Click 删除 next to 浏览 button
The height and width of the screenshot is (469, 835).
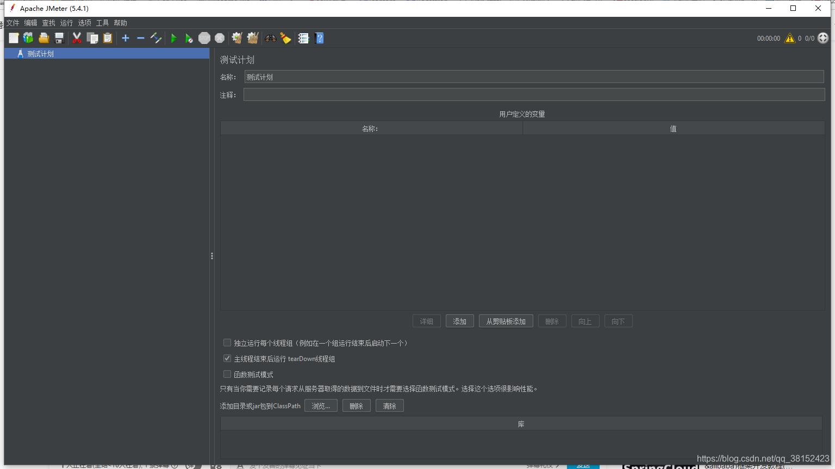click(x=357, y=406)
